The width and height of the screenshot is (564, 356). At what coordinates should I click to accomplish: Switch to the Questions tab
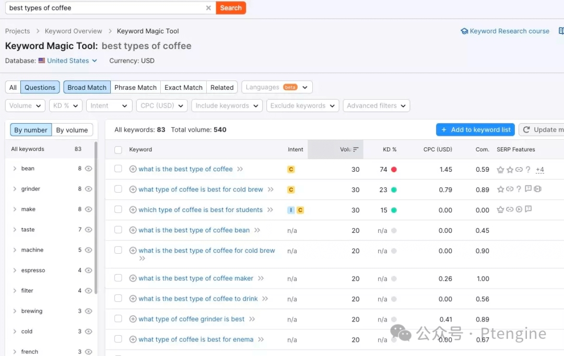click(x=40, y=87)
